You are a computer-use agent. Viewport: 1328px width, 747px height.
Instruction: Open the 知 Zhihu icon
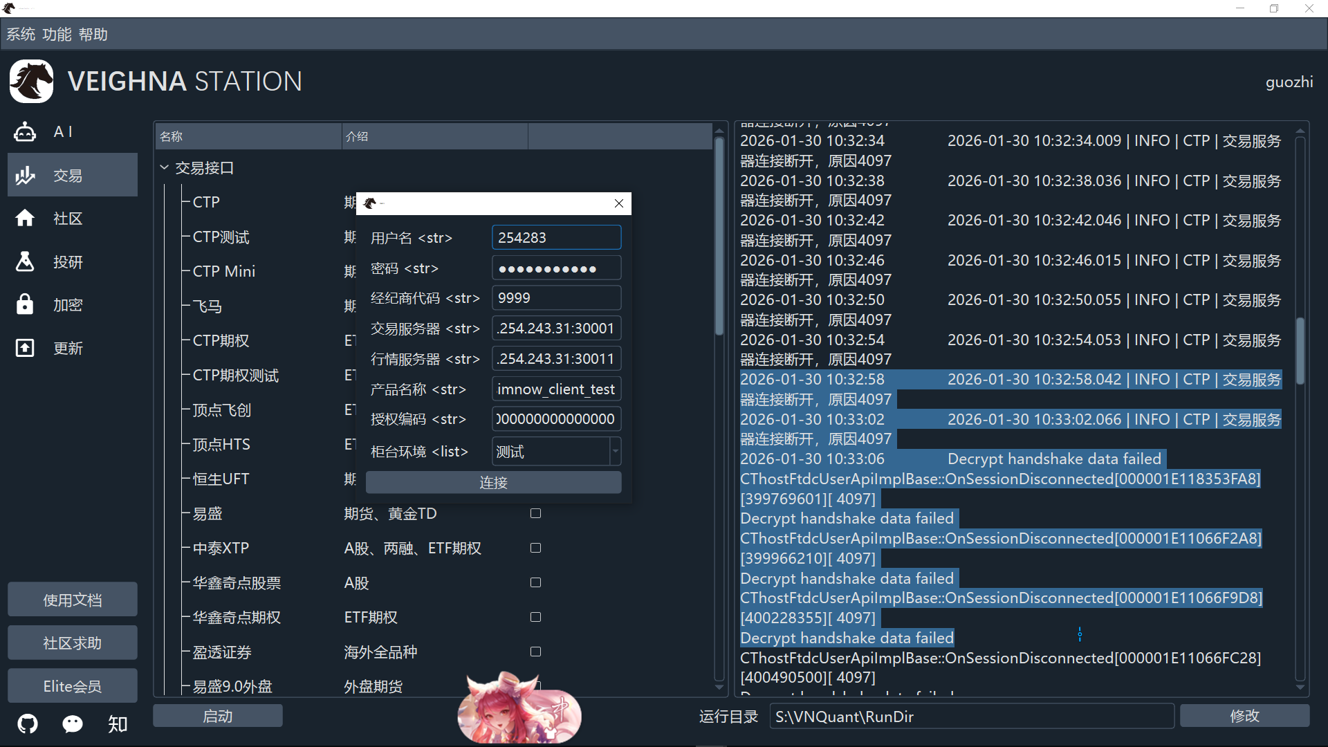pos(118,723)
